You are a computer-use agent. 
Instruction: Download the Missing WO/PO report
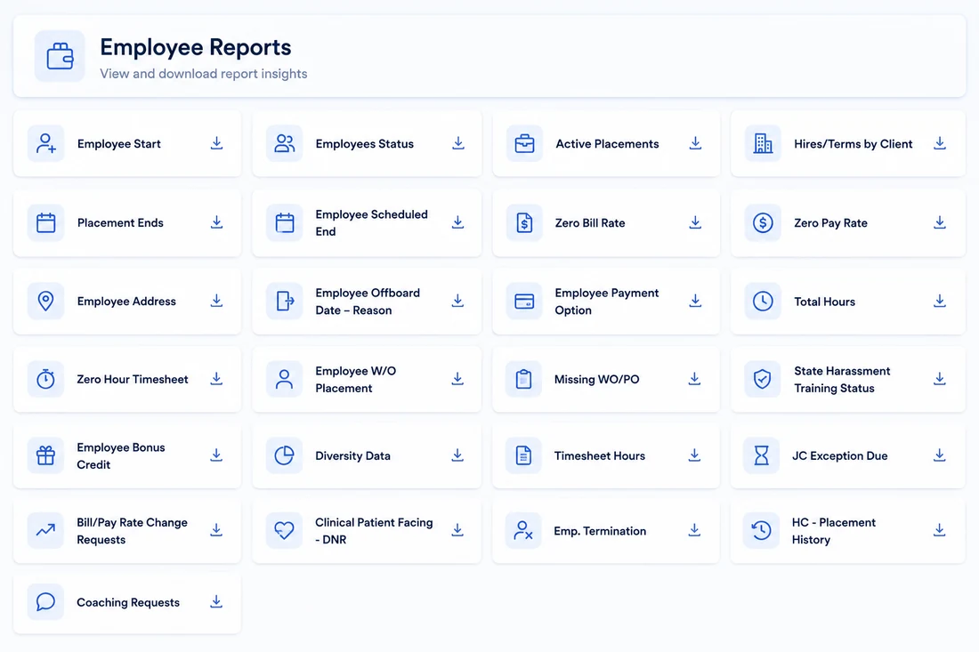(x=694, y=379)
